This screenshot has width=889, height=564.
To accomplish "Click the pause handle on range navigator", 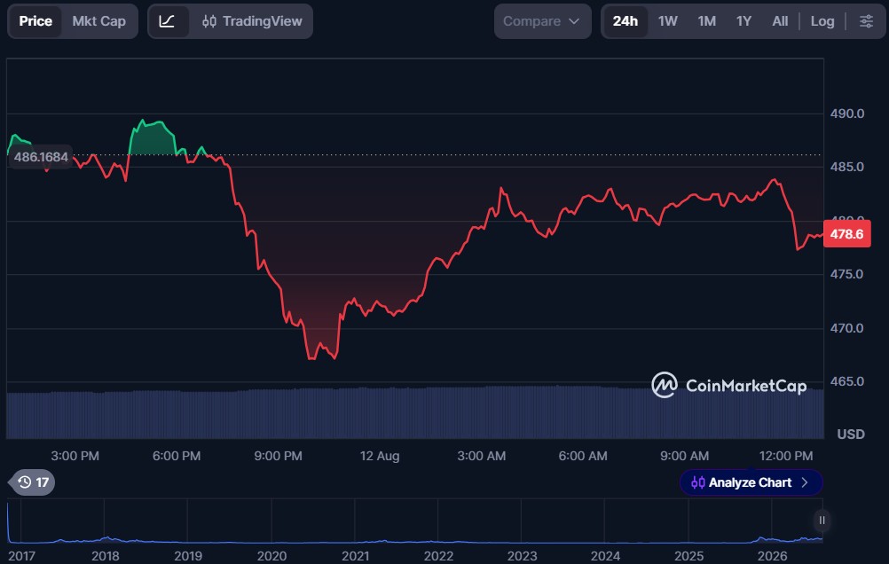I will (x=822, y=521).
